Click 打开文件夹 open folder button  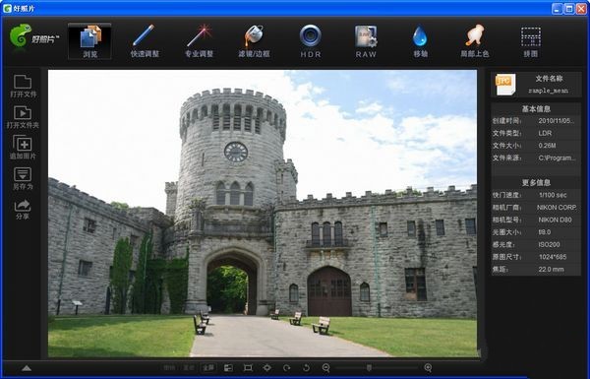23,117
